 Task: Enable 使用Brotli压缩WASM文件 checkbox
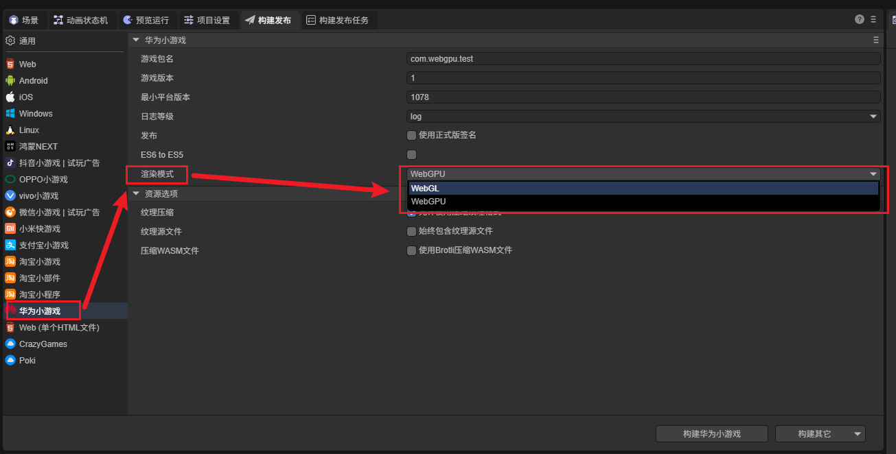point(412,250)
